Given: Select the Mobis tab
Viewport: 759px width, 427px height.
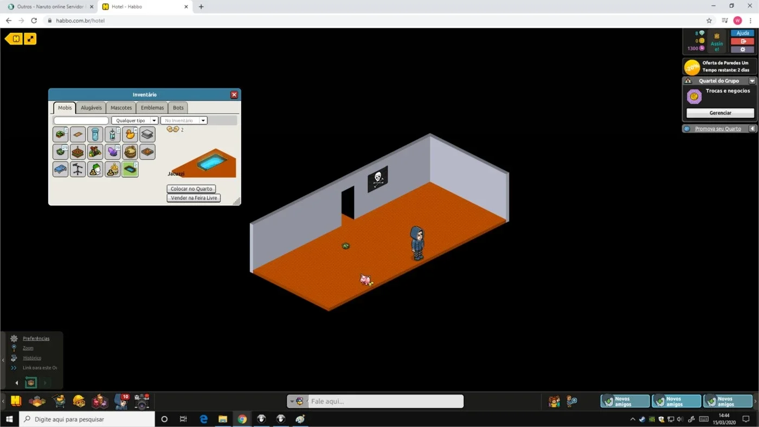Looking at the screenshot, I should [x=65, y=107].
